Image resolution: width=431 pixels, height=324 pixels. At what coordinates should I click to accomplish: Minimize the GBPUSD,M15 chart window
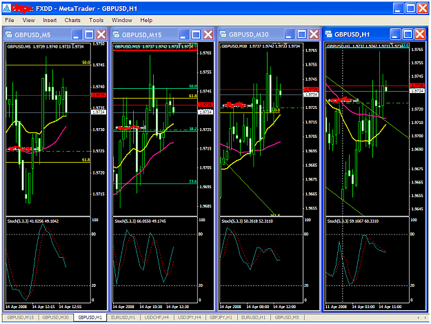183,34
